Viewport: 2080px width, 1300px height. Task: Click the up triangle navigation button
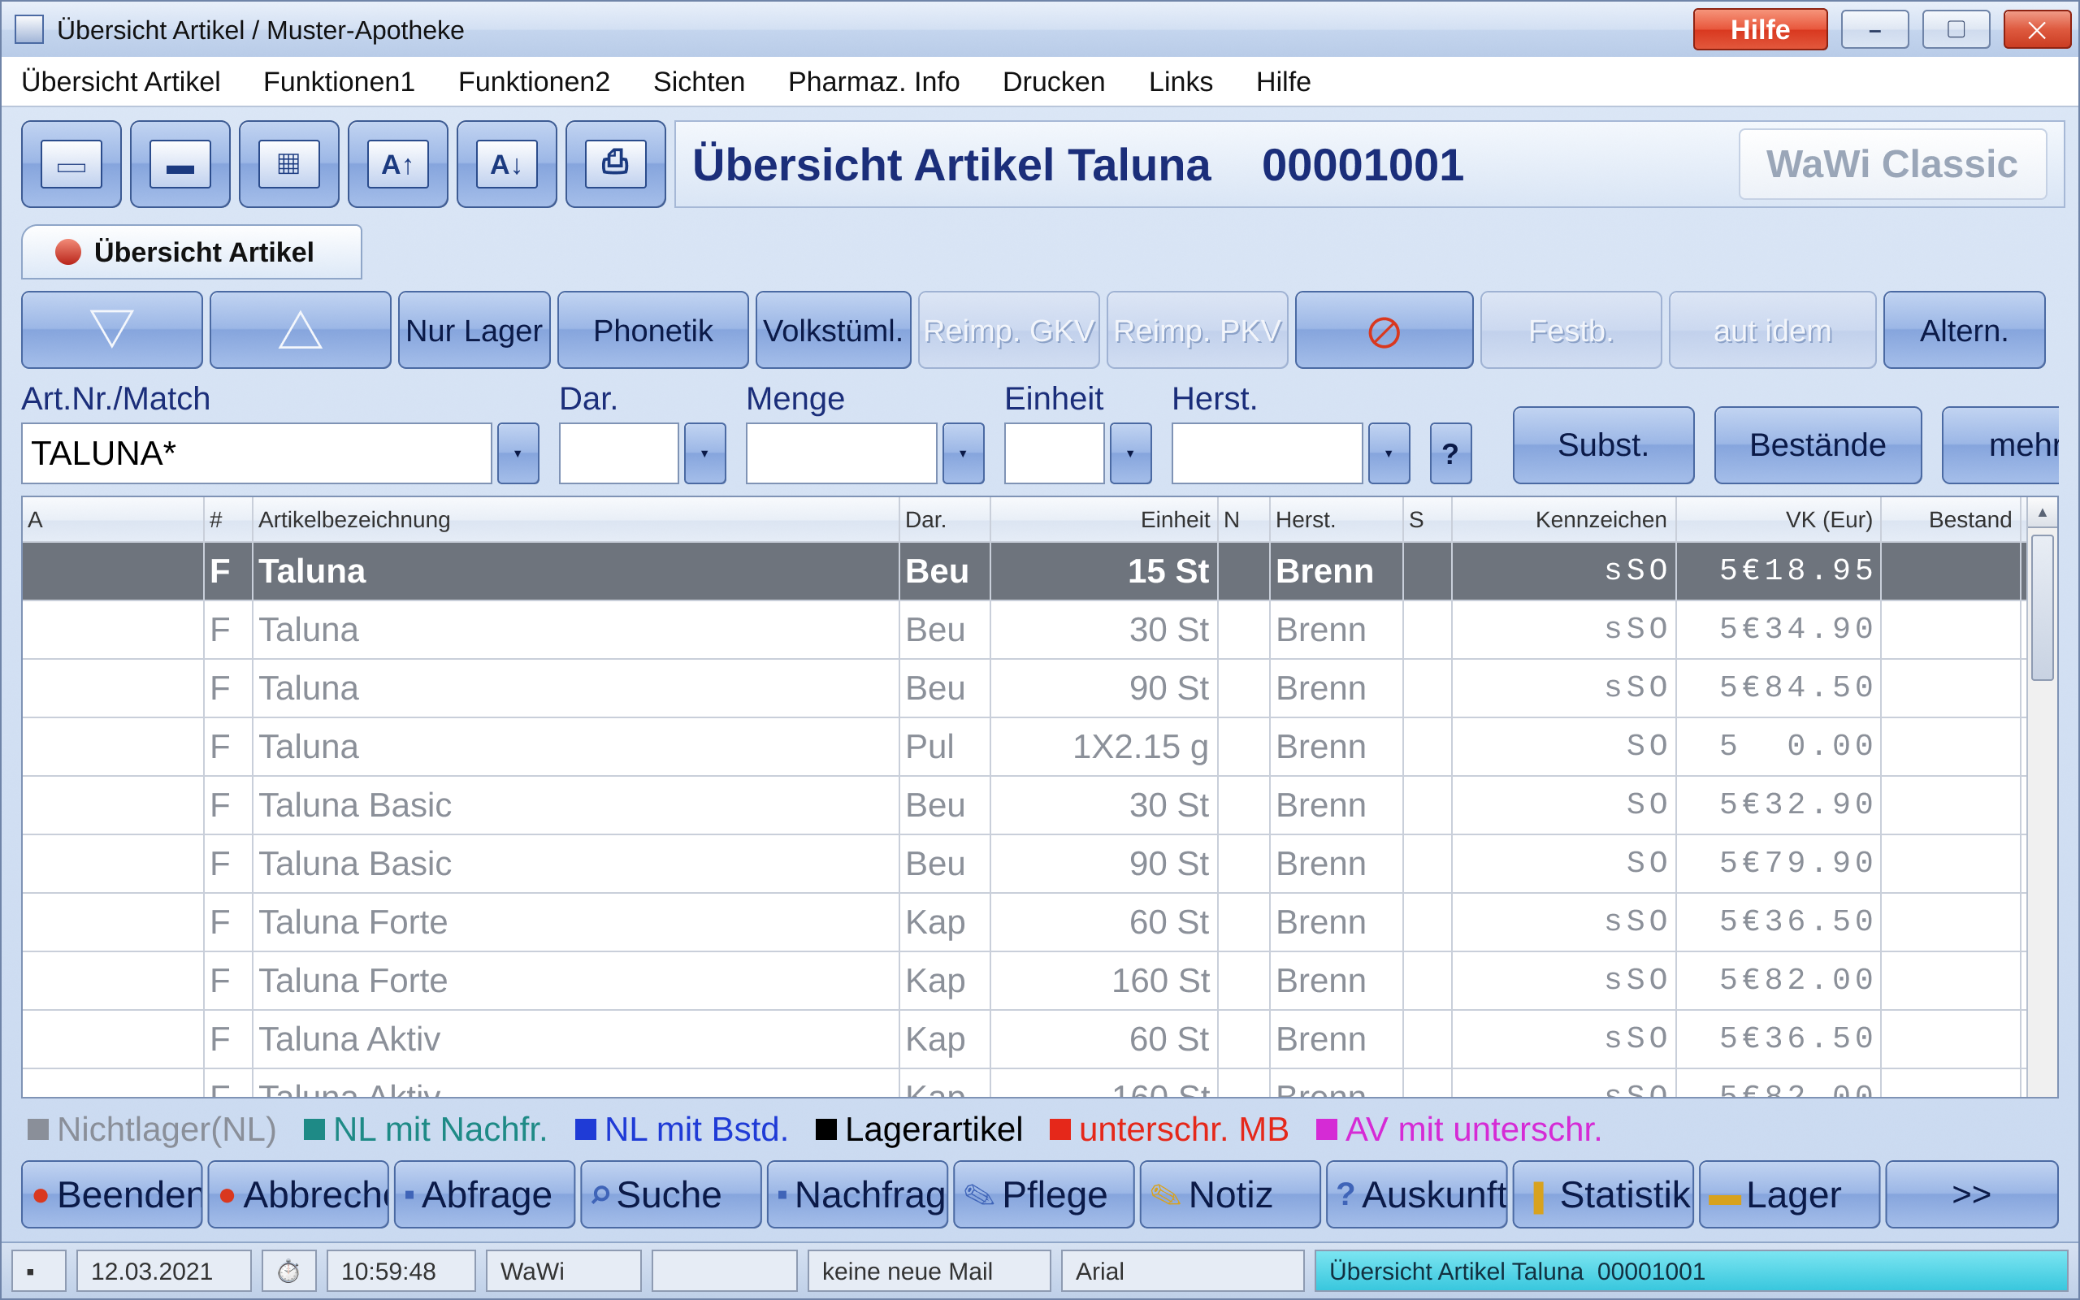click(300, 330)
